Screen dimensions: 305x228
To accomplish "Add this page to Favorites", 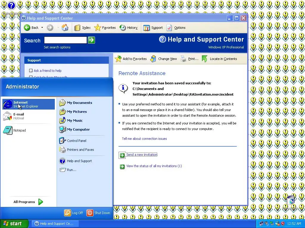I will click(x=131, y=59).
